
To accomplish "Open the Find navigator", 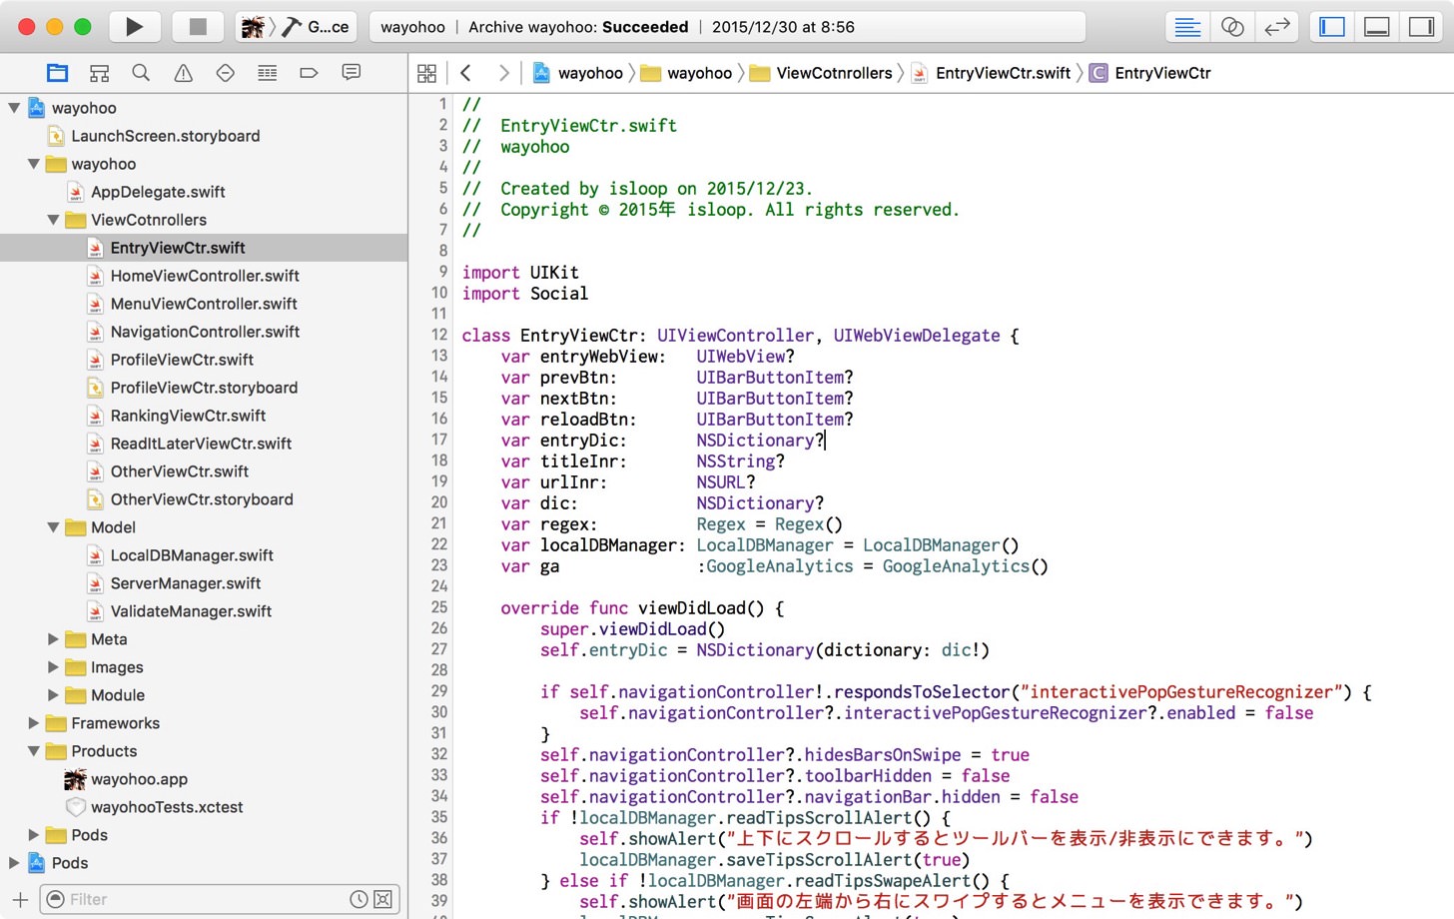I will pyautogui.click(x=141, y=73).
